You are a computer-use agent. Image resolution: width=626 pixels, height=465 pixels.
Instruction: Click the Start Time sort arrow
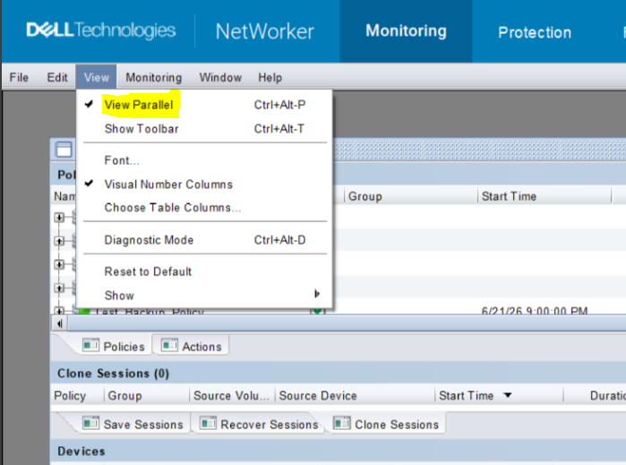pos(508,395)
